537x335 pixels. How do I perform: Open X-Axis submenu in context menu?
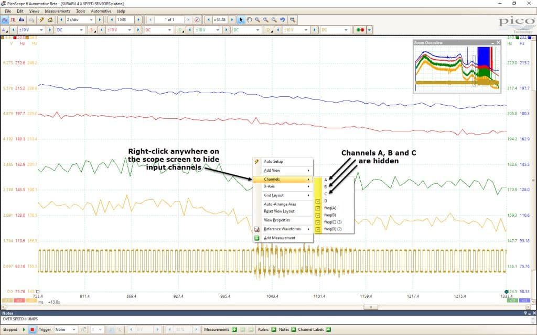click(283, 186)
